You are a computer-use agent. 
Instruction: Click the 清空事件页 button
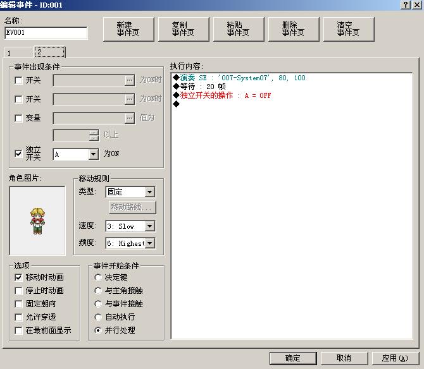click(x=349, y=29)
